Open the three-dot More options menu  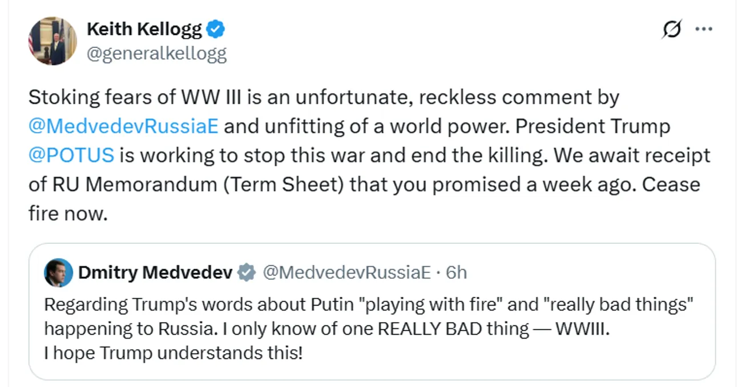[x=703, y=31]
